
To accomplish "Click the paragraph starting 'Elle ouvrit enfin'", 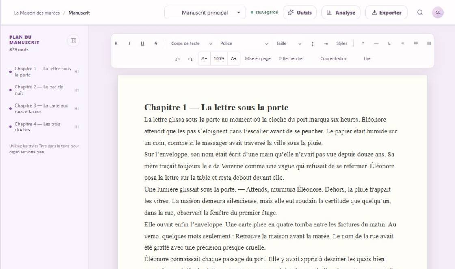I will pyautogui.click(x=271, y=236).
